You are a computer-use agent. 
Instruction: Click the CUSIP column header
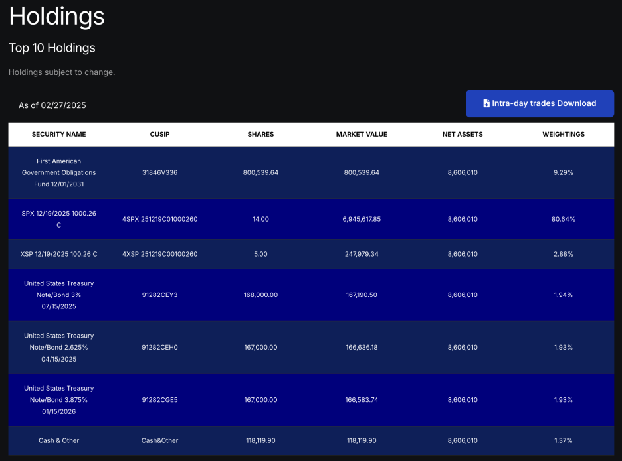pyautogui.click(x=160, y=134)
